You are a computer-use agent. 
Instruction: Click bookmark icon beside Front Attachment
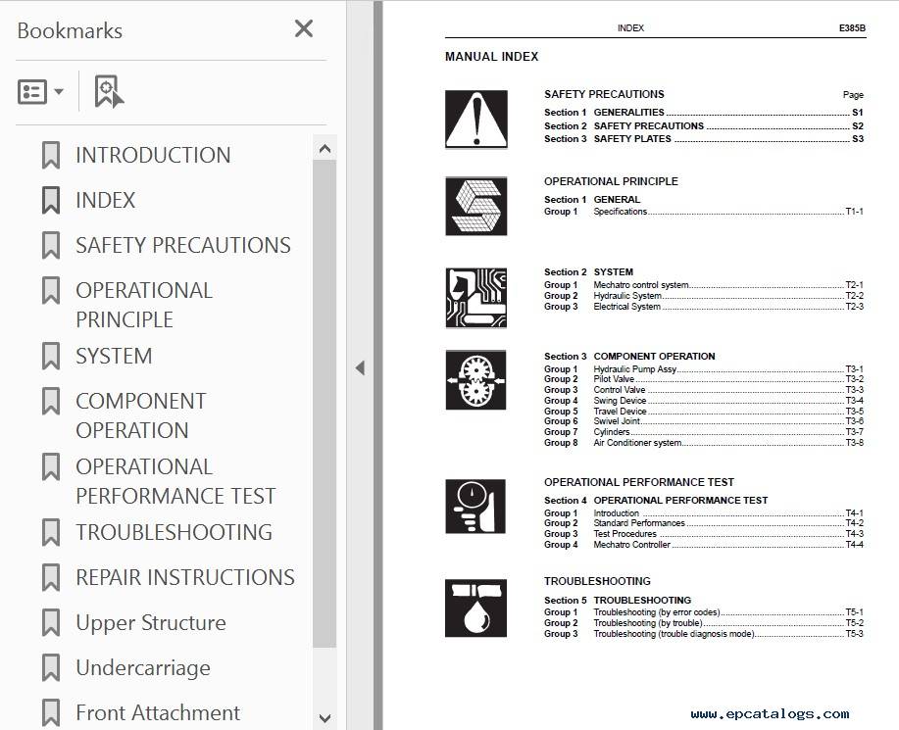pyautogui.click(x=51, y=712)
